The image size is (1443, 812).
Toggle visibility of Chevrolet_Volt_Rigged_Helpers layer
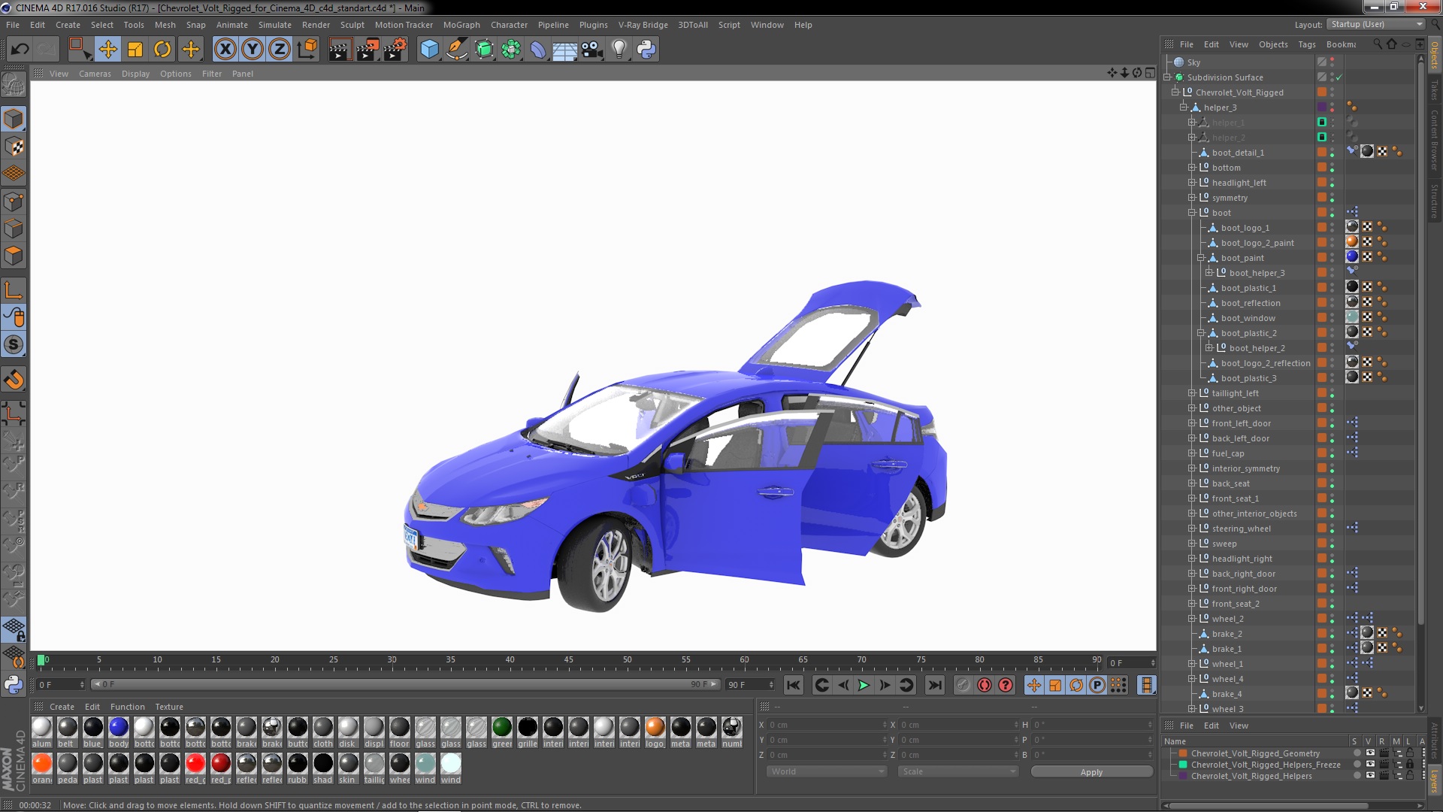tap(1370, 776)
